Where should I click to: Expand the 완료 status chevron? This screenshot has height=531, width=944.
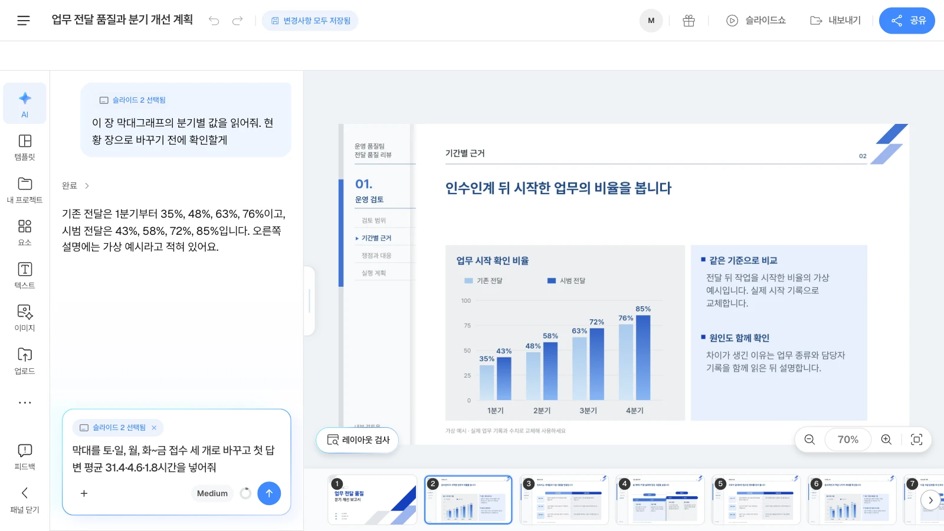coord(87,186)
